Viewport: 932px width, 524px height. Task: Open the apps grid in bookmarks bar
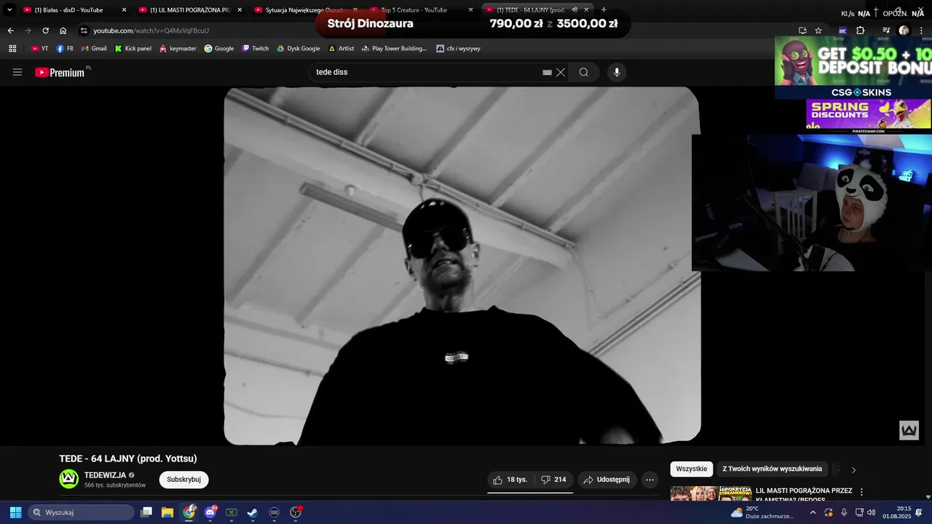coord(12,49)
